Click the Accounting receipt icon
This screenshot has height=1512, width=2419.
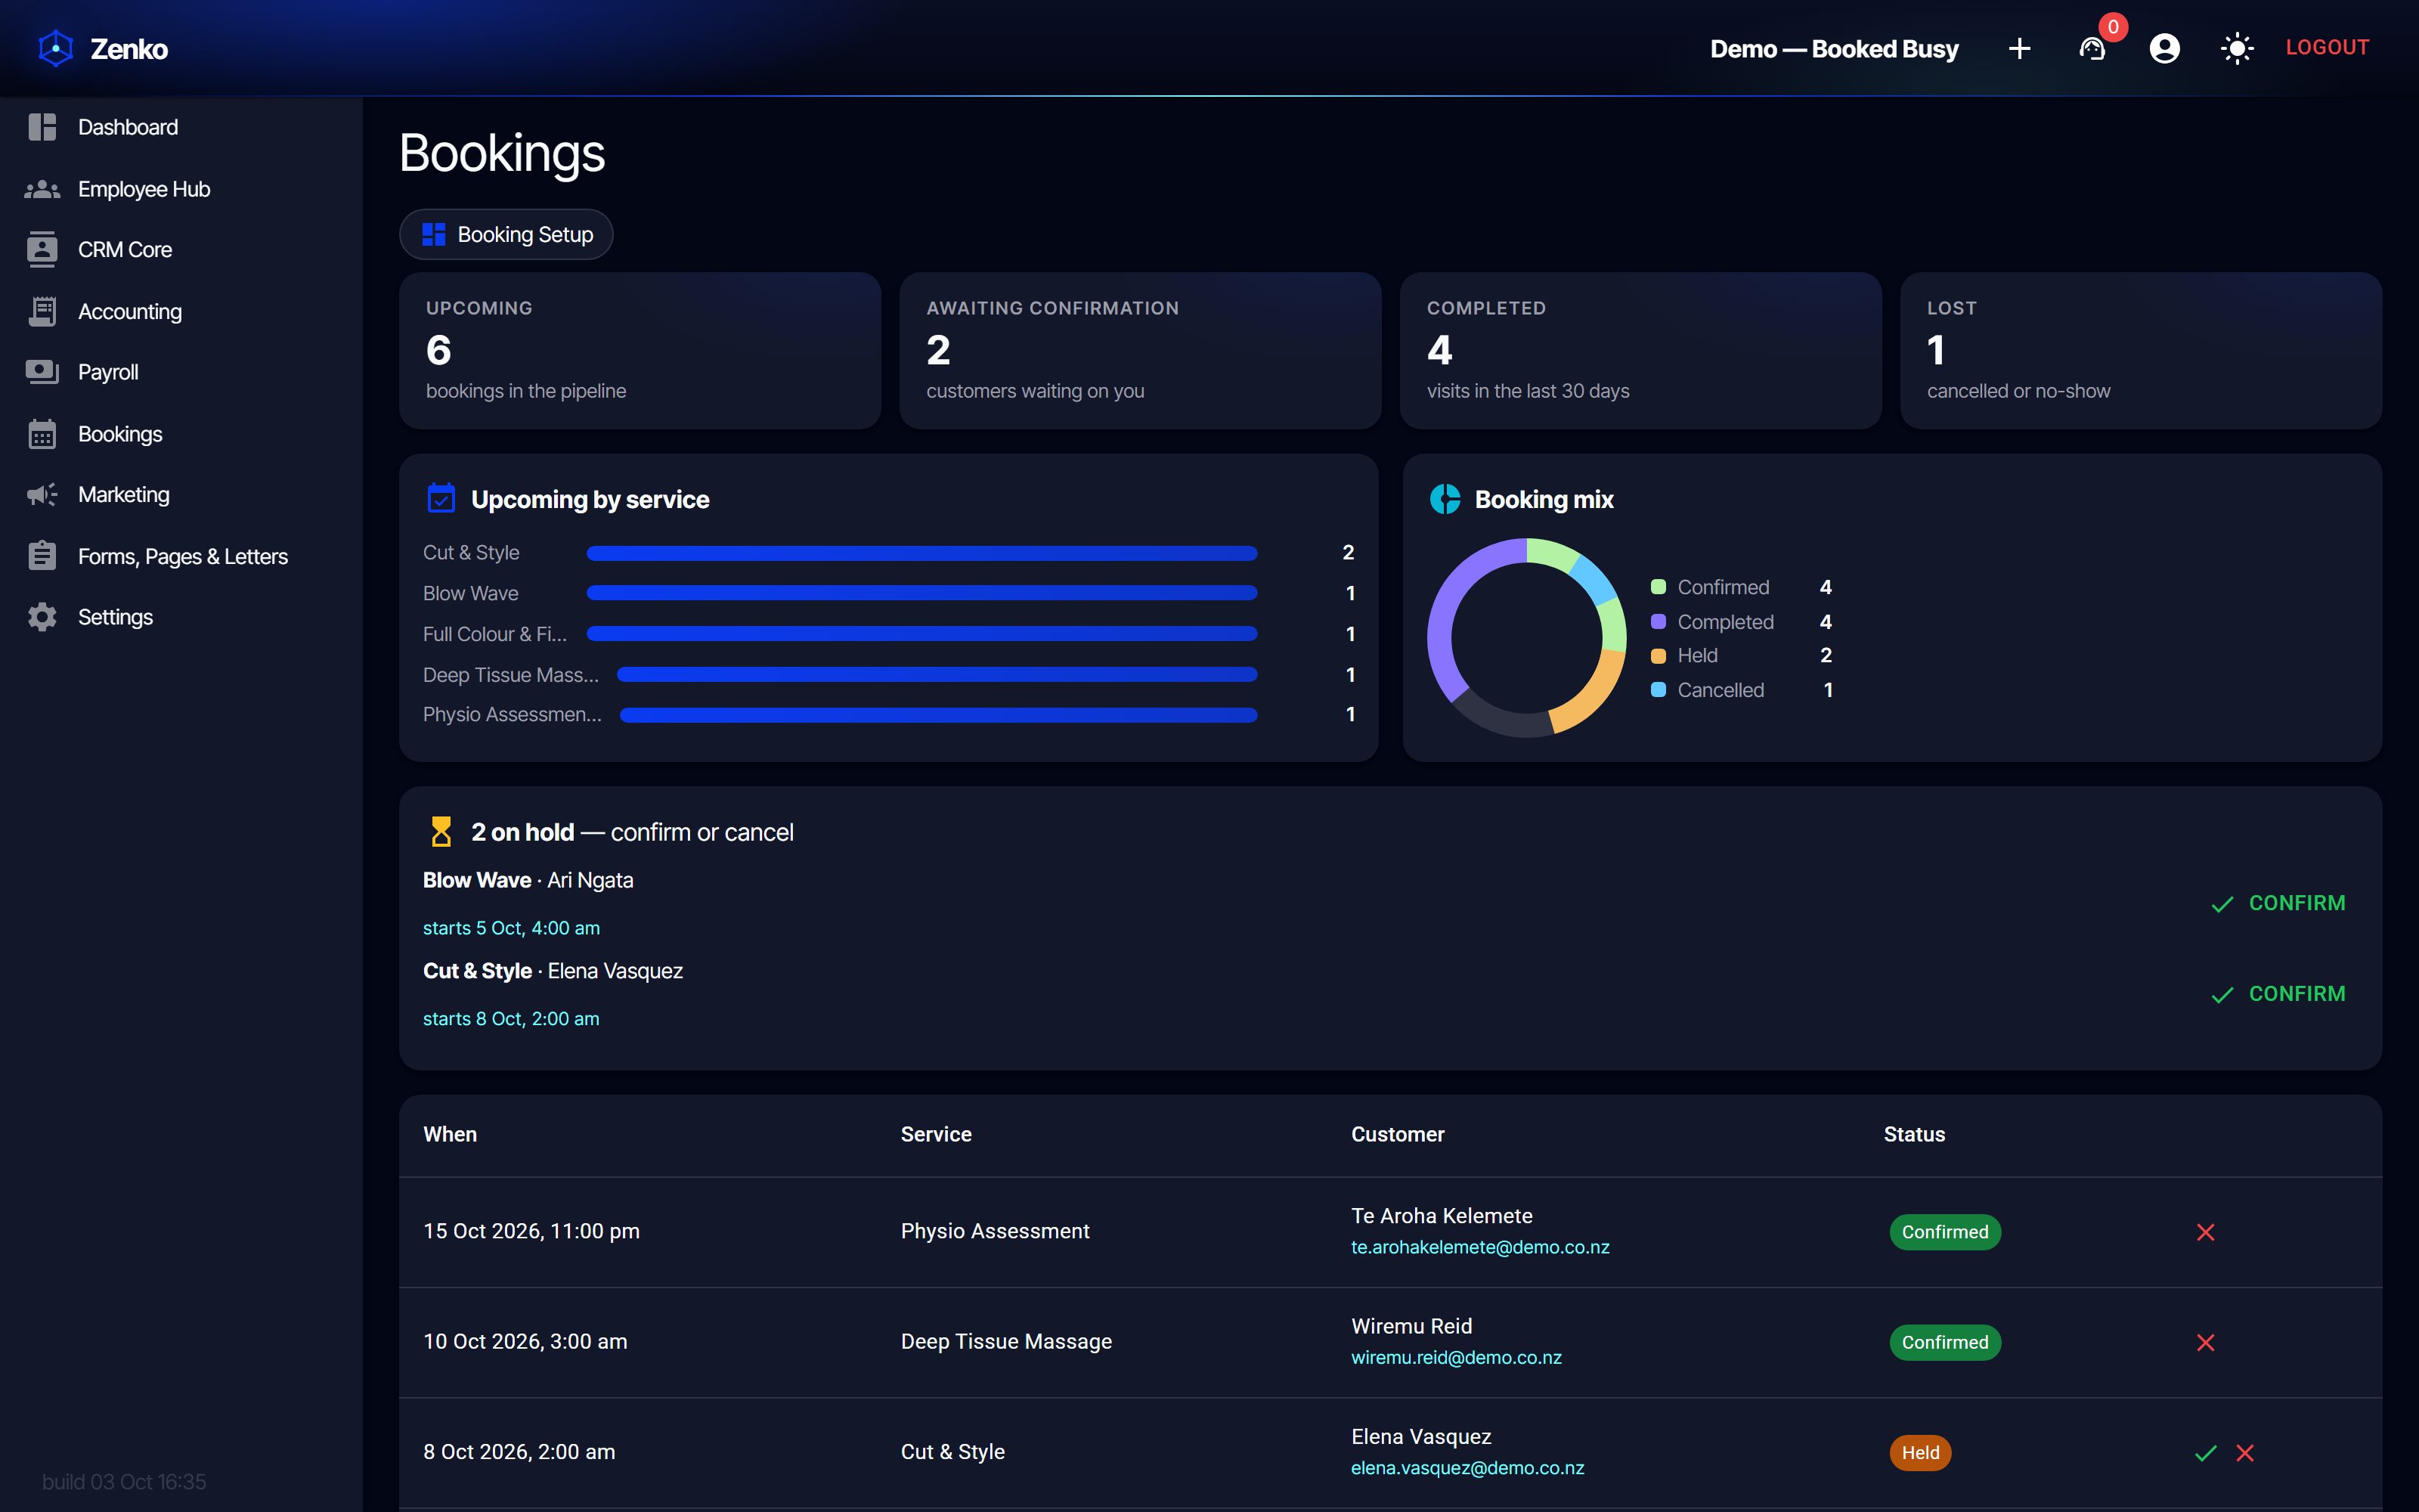pyautogui.click(x=42, y=311)
